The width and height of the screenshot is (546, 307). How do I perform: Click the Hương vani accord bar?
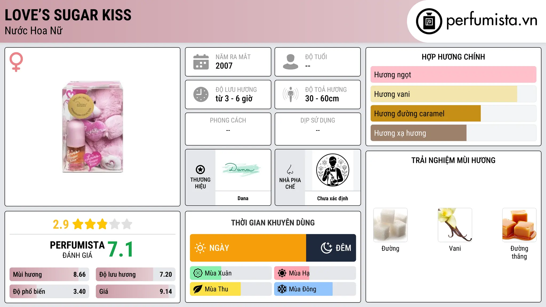(x=453, y=94)
